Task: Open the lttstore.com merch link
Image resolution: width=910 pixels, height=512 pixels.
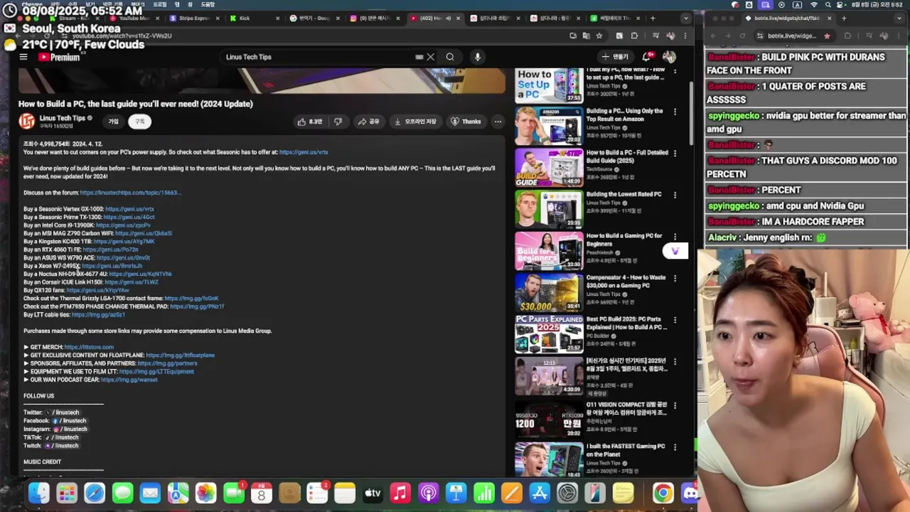Action: [89, 347]
